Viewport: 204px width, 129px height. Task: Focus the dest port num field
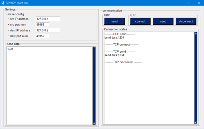[42, 36]
